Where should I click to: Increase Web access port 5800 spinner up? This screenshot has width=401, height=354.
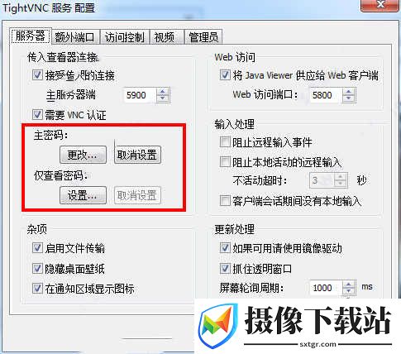(349, 92)
